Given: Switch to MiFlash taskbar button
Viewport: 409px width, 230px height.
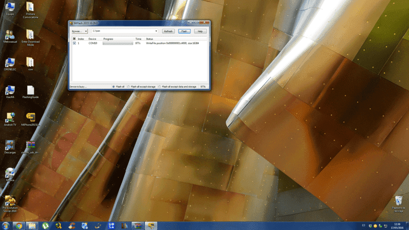Looking at the screenshot, I should 151,225.
